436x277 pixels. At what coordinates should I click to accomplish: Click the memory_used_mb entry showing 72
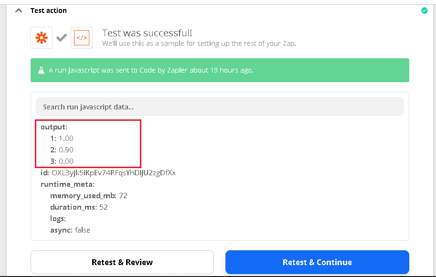(89, 195)
